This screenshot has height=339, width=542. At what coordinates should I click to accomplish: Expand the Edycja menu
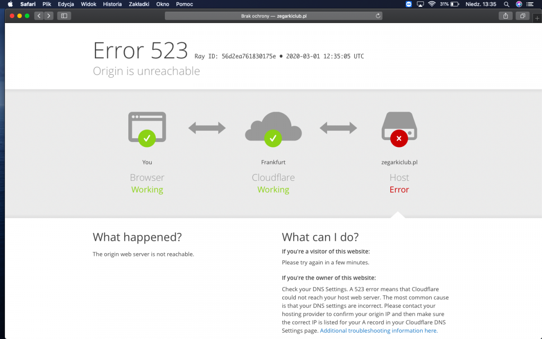66,4
